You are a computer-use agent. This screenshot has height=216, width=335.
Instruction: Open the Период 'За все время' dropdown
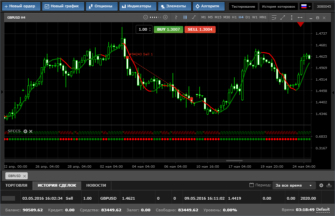(294, 185)
